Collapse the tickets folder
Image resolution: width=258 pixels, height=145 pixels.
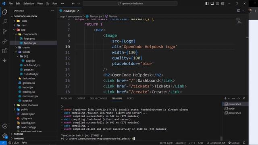[x=26, y=52]
